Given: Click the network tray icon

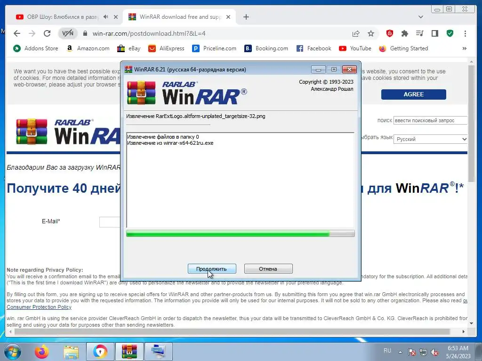Looking at the screenshot, I should (x=423, y=352).
